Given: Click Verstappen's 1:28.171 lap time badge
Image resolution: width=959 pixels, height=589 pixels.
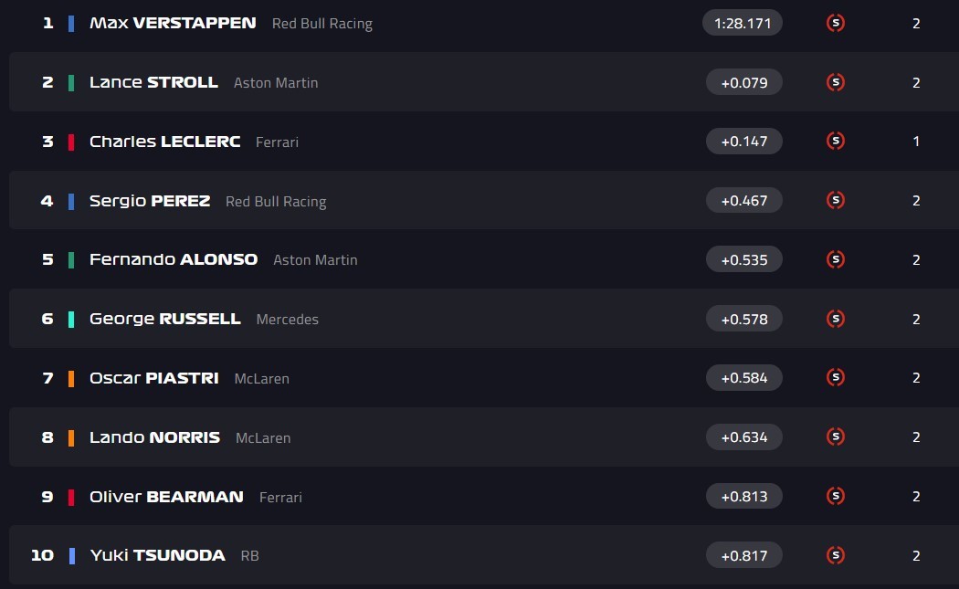Looking at the screenshot, I should 743,23.
